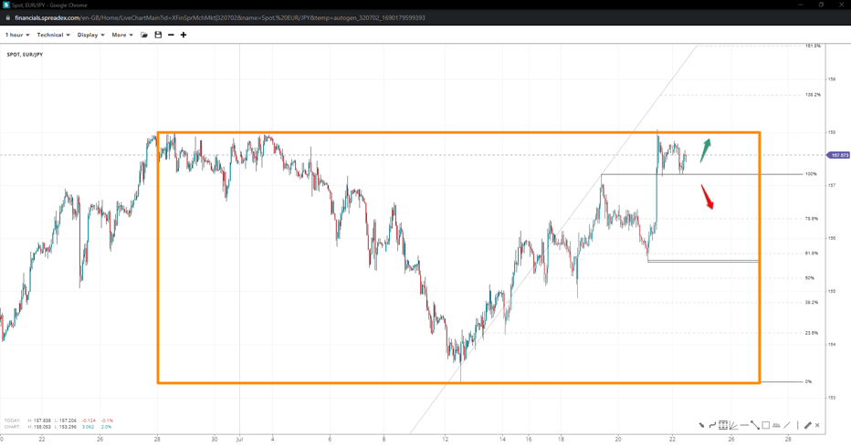Image resolution: width=851 pixels, height=446 pixels.
Task: Select the arrow drawing tool
Action: [701, 425]
